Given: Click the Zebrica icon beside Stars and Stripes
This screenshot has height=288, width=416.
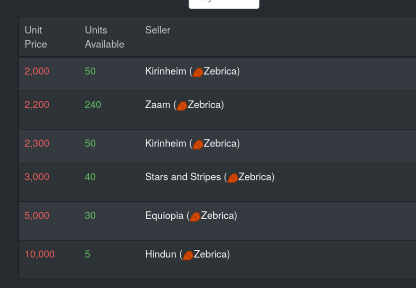Looking at the screenshot, I should coord(233,178).
